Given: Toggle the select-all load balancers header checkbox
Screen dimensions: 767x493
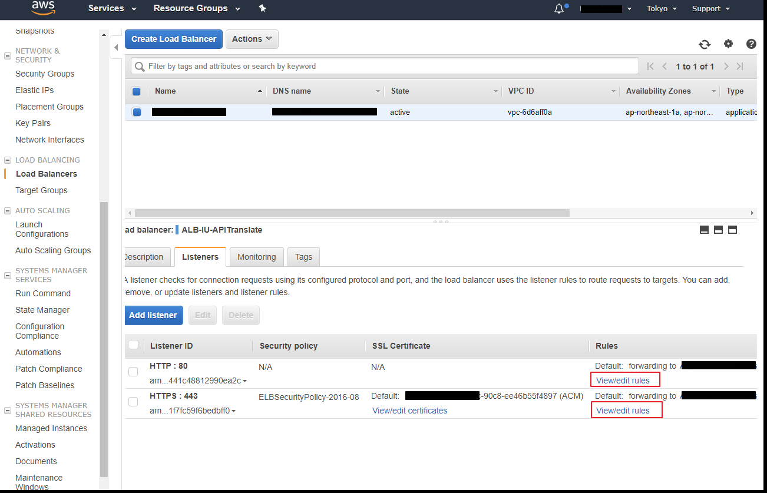Looking at the screenshot, I should (136, 91).
